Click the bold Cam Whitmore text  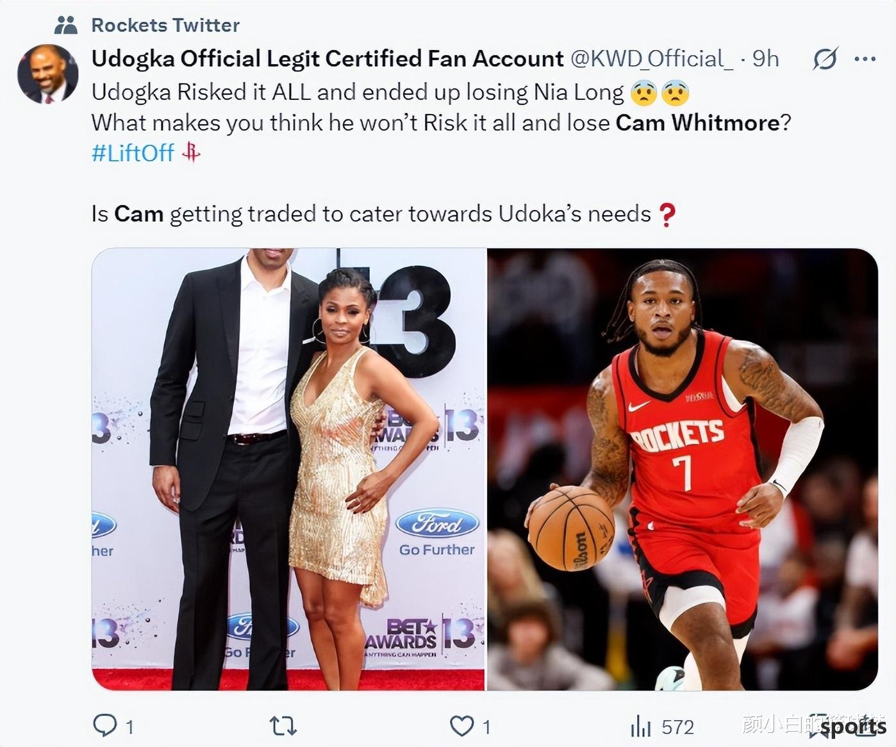(x=698, y=122)
